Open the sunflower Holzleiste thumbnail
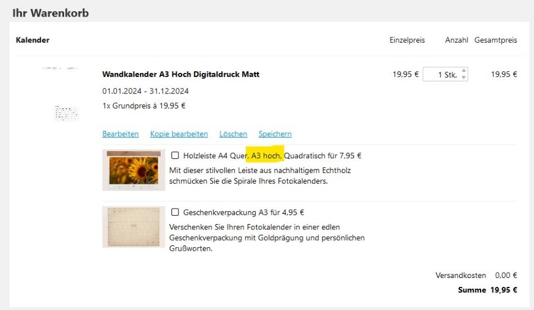 [134, 170]
